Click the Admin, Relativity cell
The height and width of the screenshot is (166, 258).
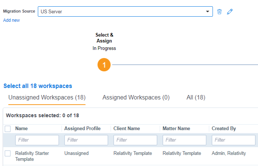pyautogui.click(x=229, y=153)
